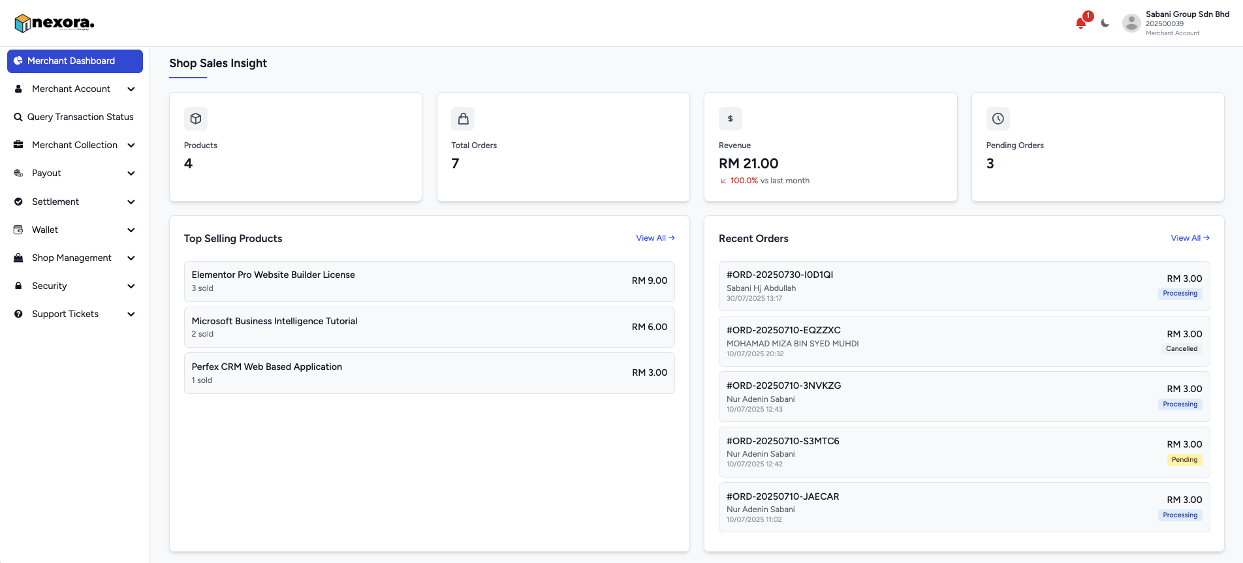The width and height of the screenshot is (1243, 563).
Task: Click the Total Orders bag icon
Action: tap(463, 119)
